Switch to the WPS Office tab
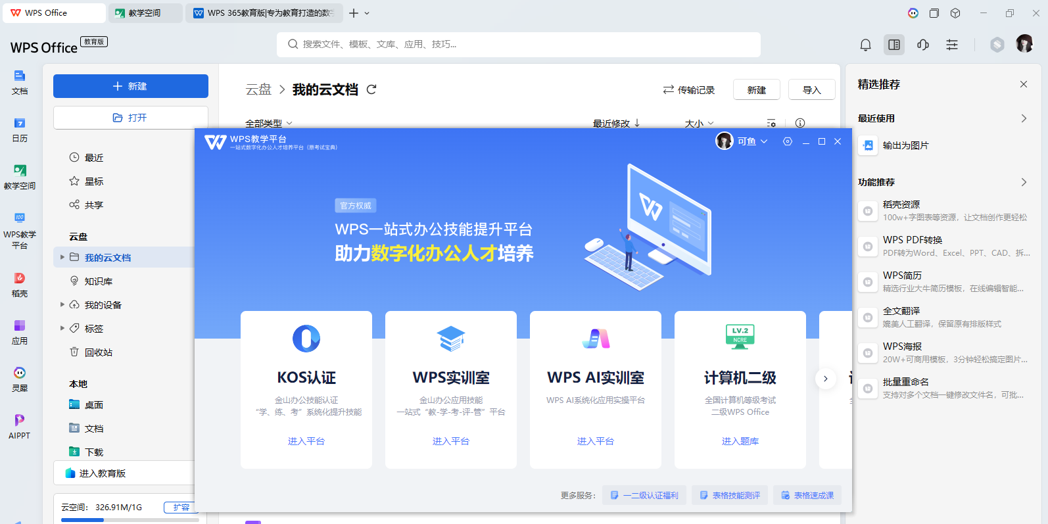 click(x=54, y=13)
